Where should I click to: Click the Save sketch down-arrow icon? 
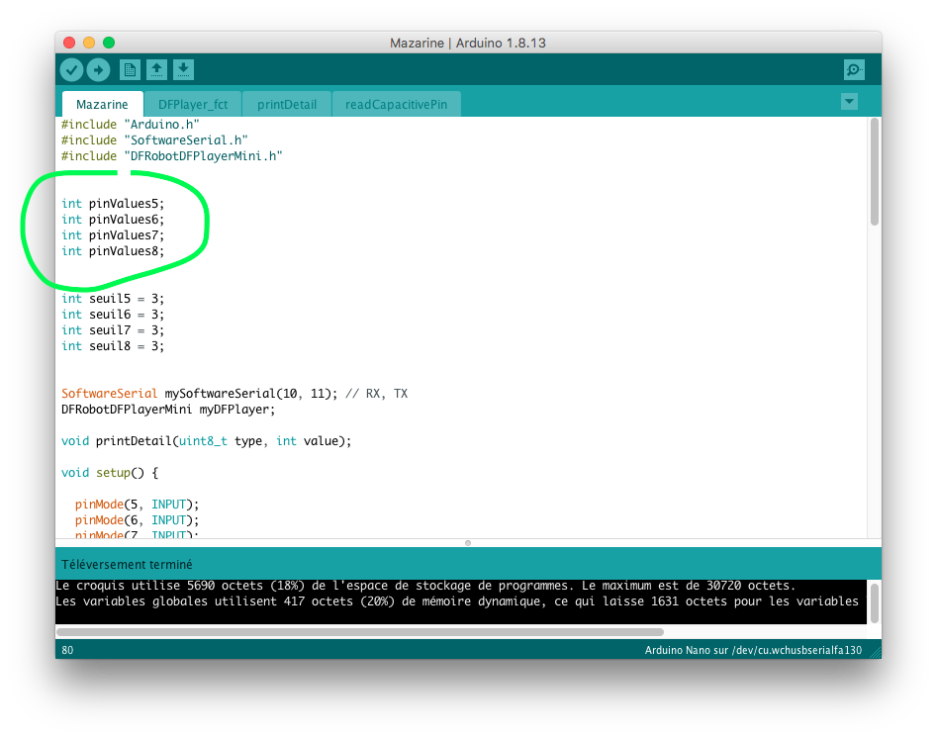click(183, 69)
